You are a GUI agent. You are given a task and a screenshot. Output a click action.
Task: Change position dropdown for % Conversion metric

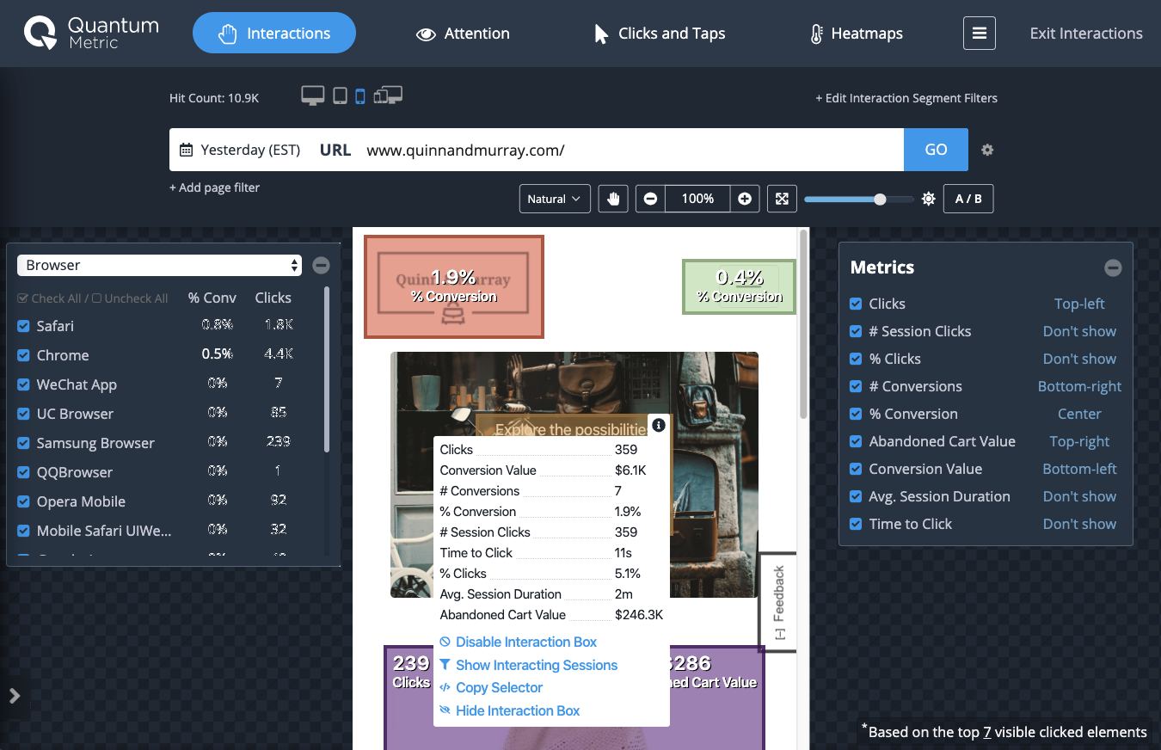(x=1078, y=414)
